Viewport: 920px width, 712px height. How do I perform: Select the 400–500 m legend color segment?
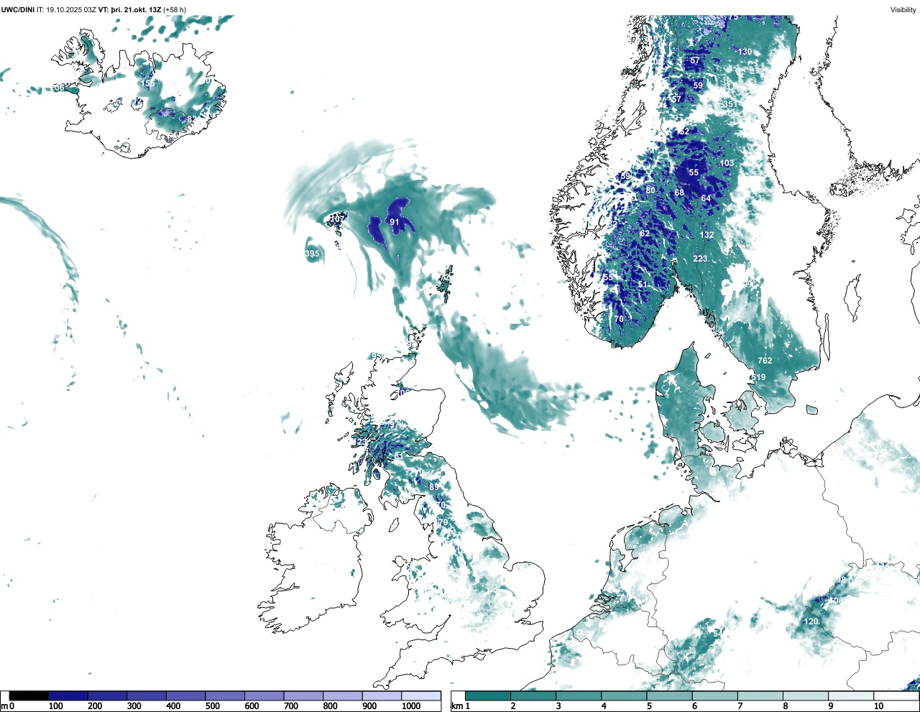[x=185, y=696]
